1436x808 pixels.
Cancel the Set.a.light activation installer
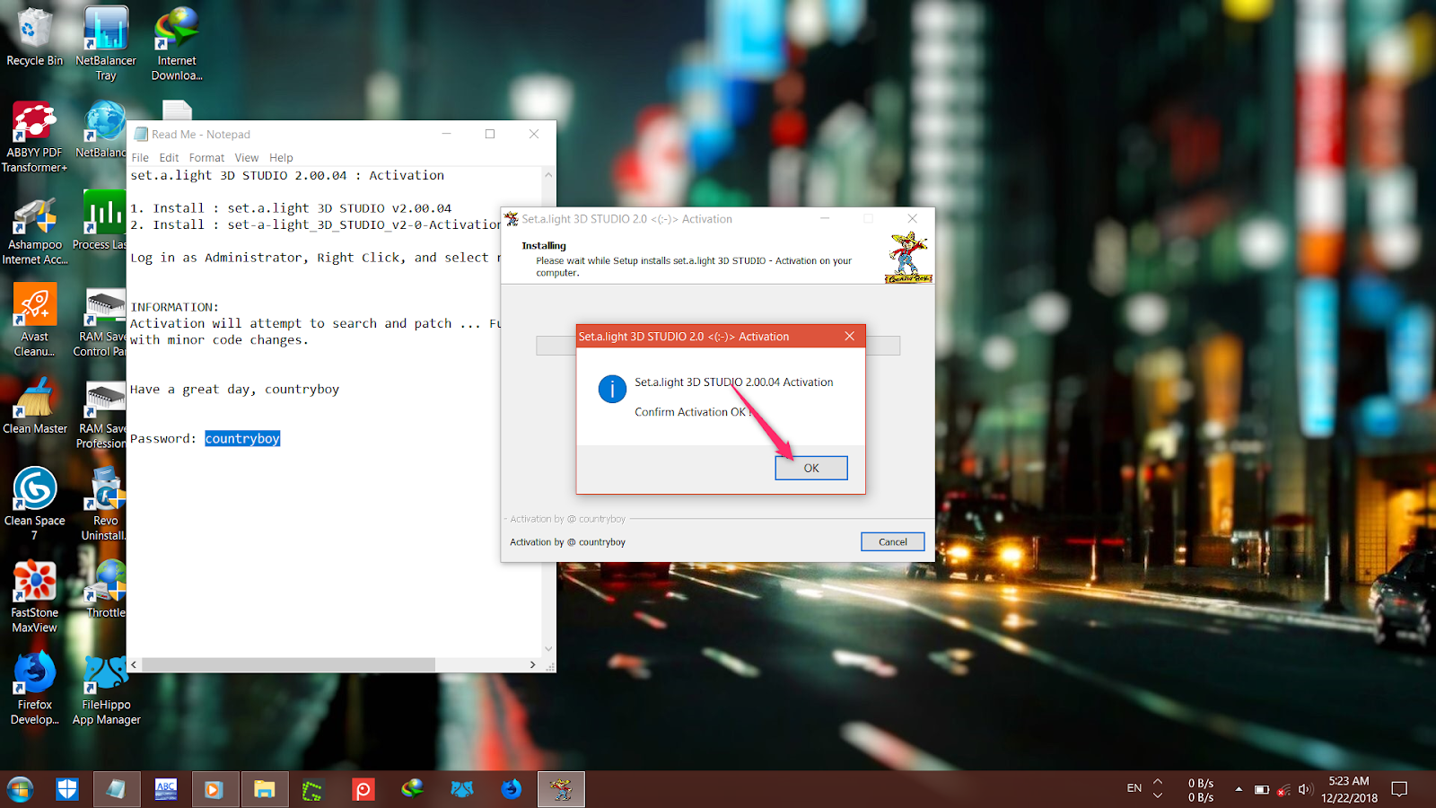coord(893,541)
